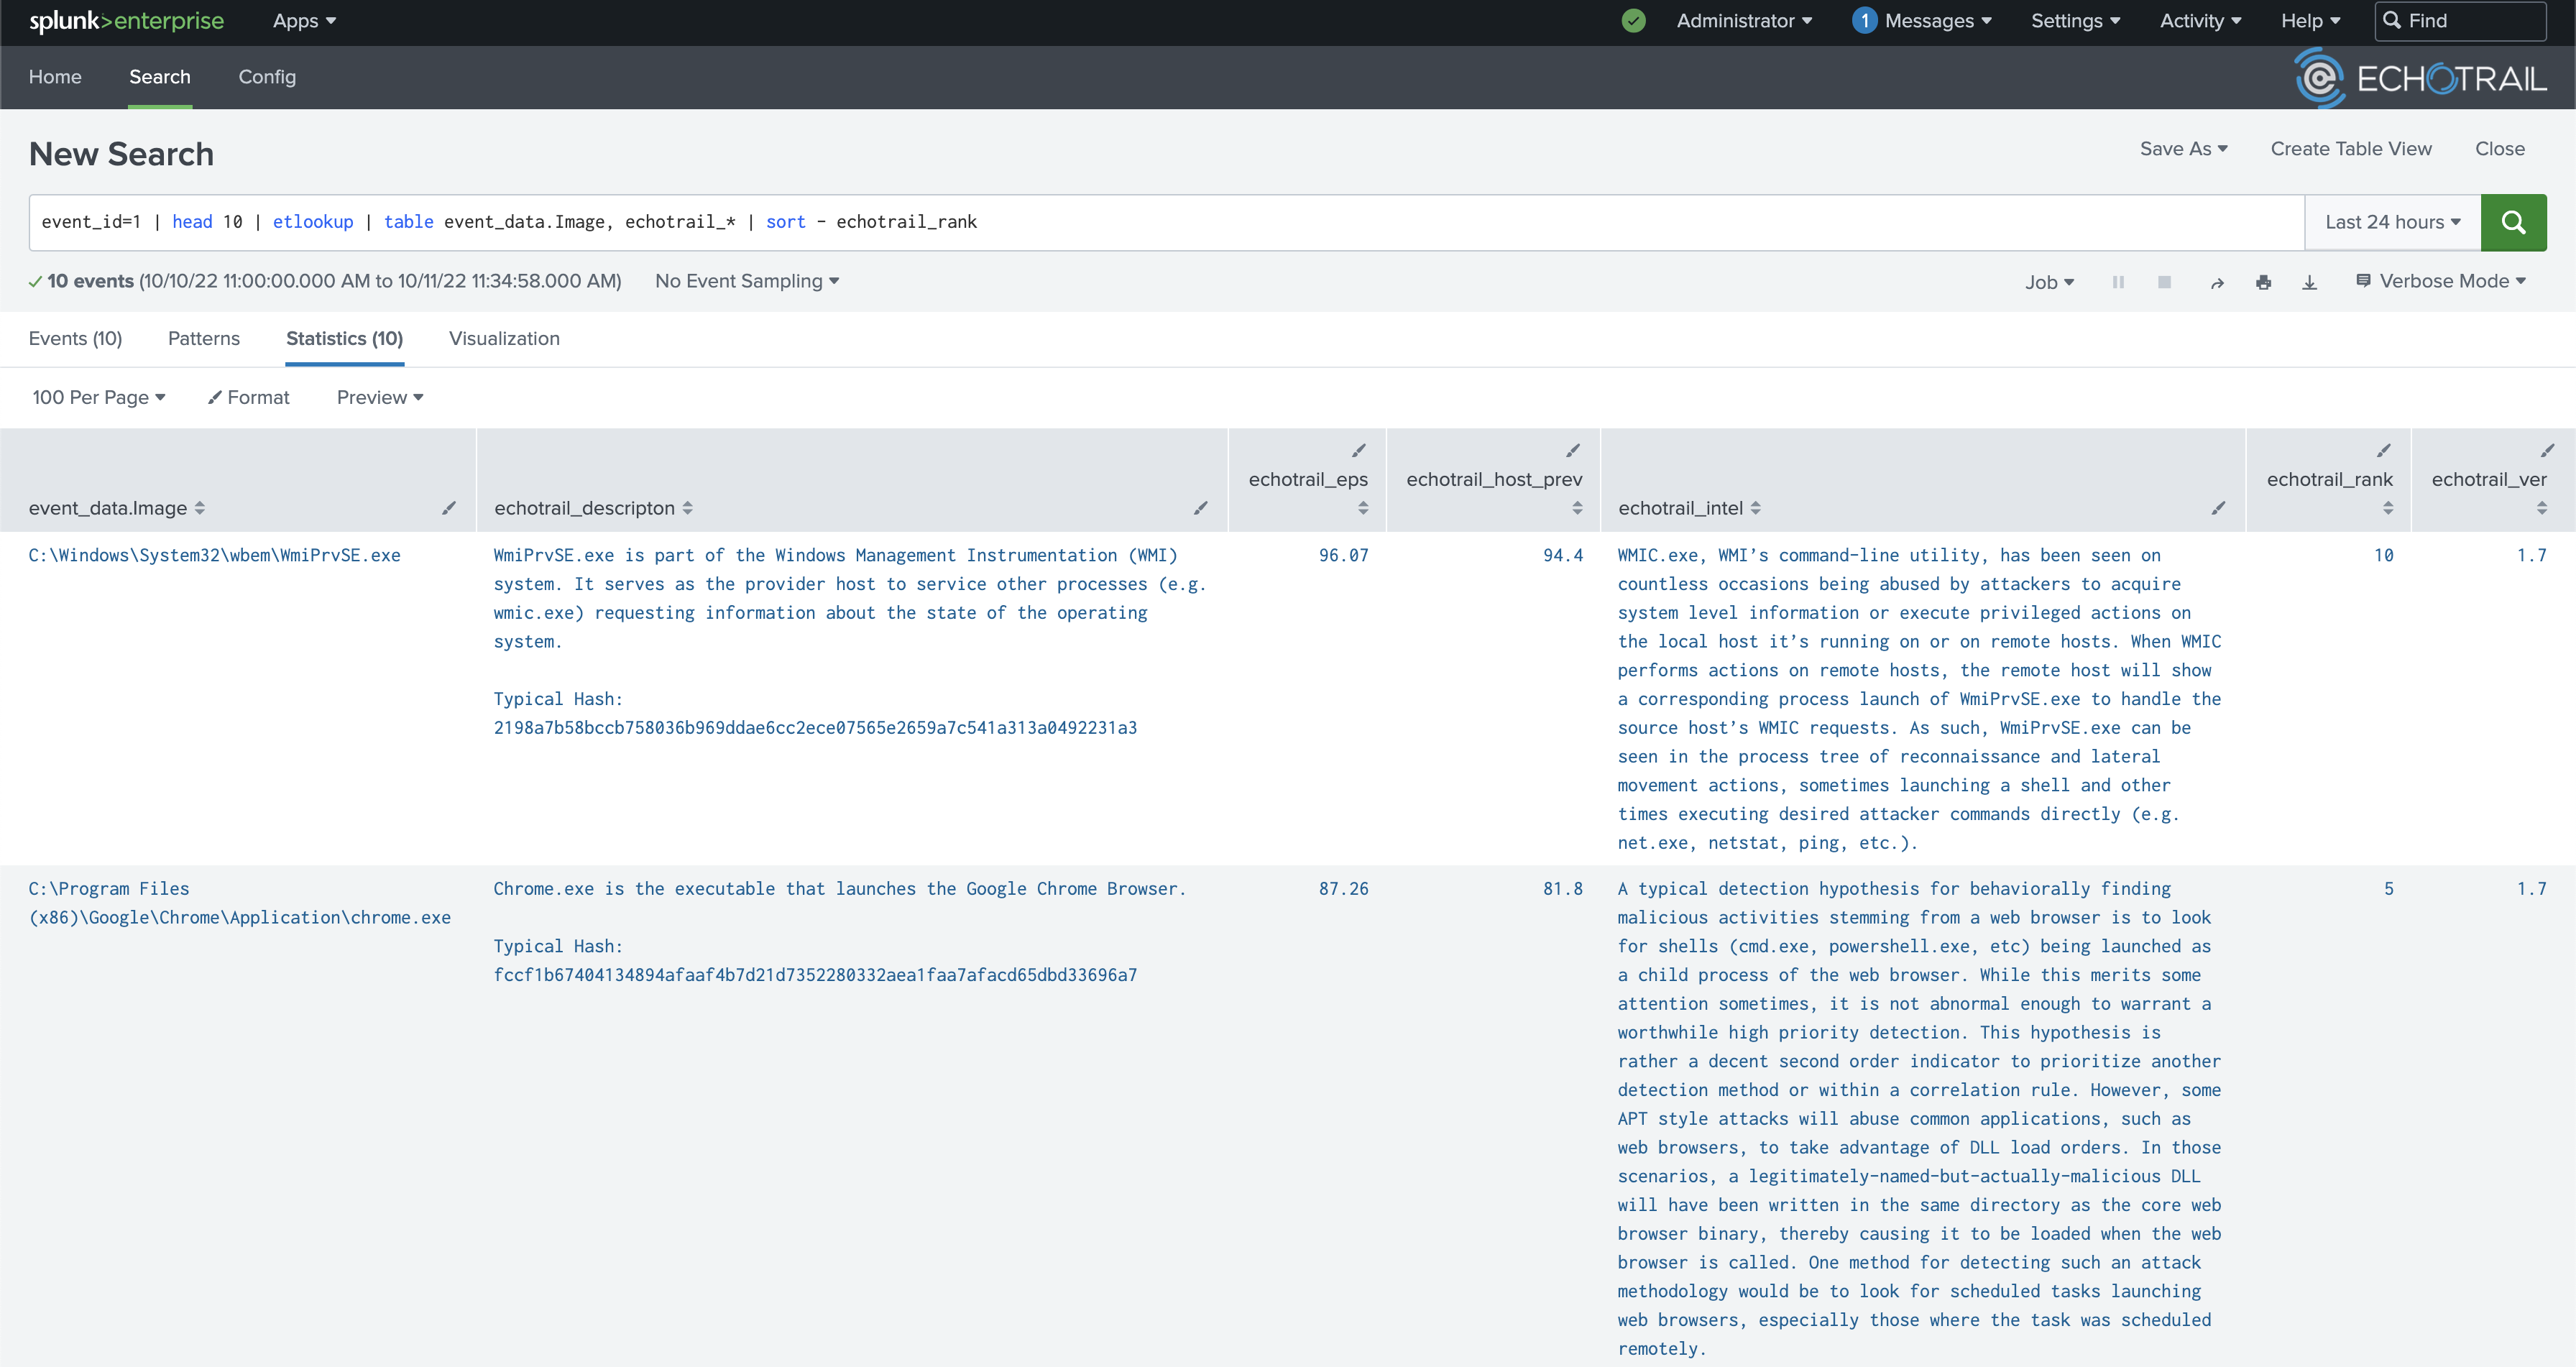Change 100 Per Page setting
The height and width of the screenshot is (1367, 2576).
(98, 397)
